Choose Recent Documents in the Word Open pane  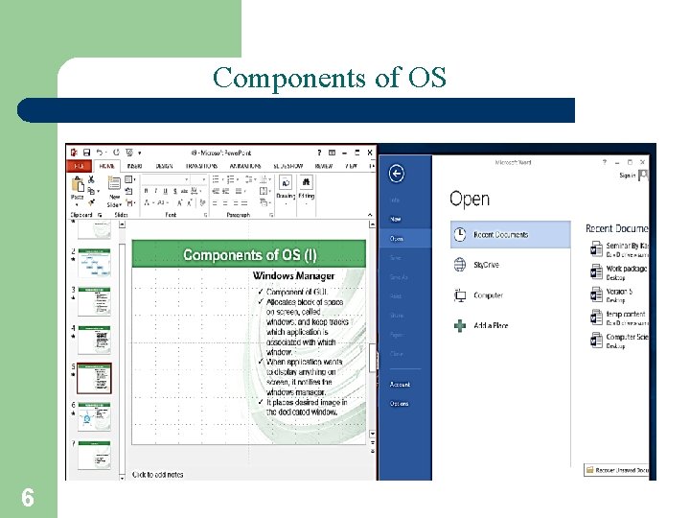[x=511, y=234]
